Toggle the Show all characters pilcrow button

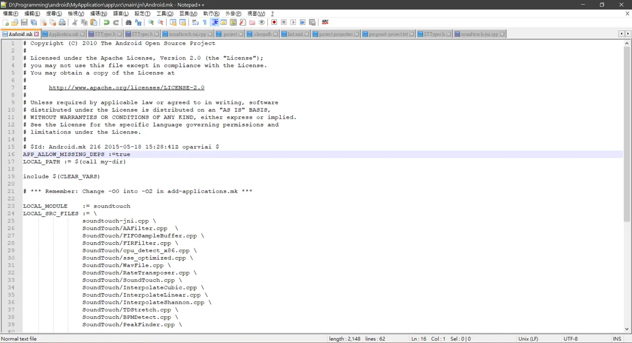pyautogui.click(x=205, y=22)
